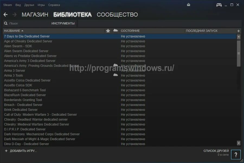Select Chivalry: Deadliest Warrior dedicated server
Image resolution: width=244 pixels, height=163 pixels.
120,120
